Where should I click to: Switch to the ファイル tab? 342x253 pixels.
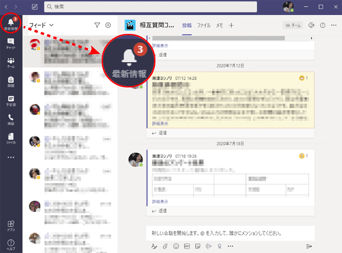tap(204, 25)
